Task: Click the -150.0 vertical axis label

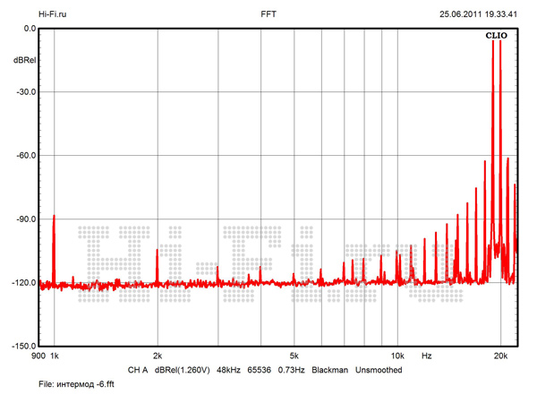Action: (22, 347)
